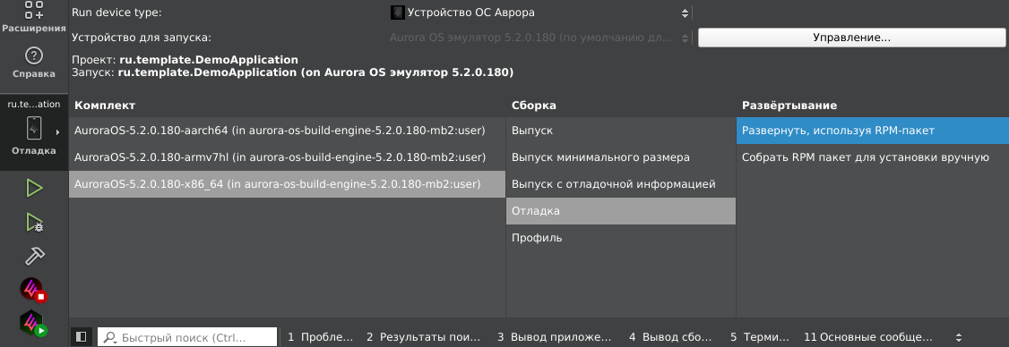Select Развернуть, используя RPM-пакет deployment
The width and height of the screenshot is (1009, 347).
click(x=873, y=131)
